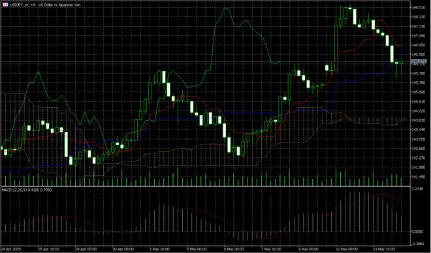Click the '24 Apr 2025' date label

pos(11,249)
